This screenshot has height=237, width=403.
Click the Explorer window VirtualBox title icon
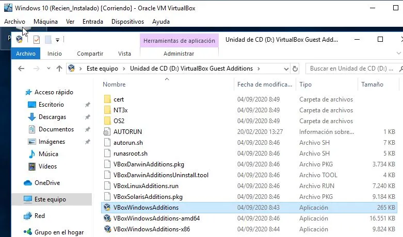[x=19, y=39]
